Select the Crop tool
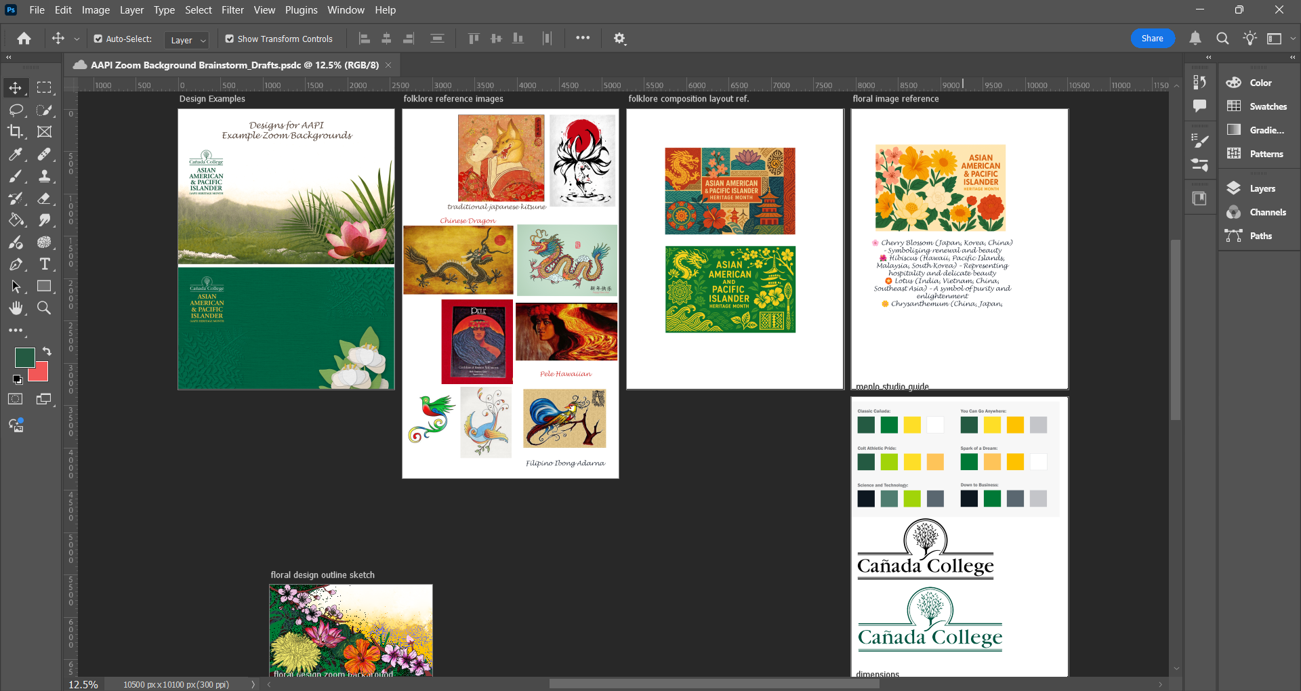 coord(15,131)
